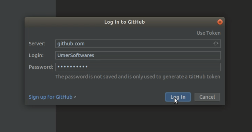The image size is (252, 132).
Task: Focus the Server input field
Action: click(x=138, y=44)
